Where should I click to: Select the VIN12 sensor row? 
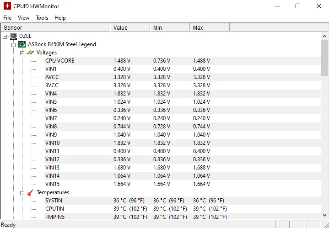[183, 159]
